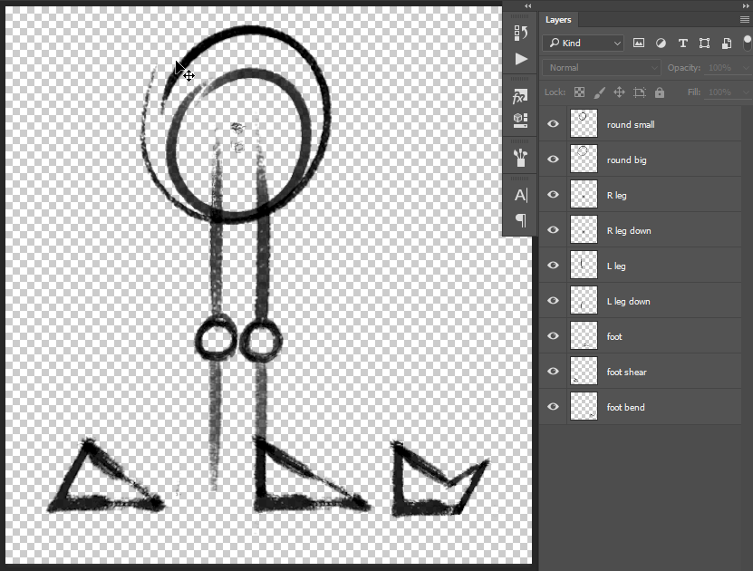753x571 pixels.
Task: Toggle layer filtering switch on
Action: [748, 43]
